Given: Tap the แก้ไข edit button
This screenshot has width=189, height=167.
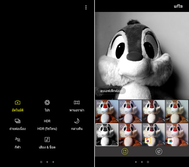Looking at the screenshot, I should [178, 6].
